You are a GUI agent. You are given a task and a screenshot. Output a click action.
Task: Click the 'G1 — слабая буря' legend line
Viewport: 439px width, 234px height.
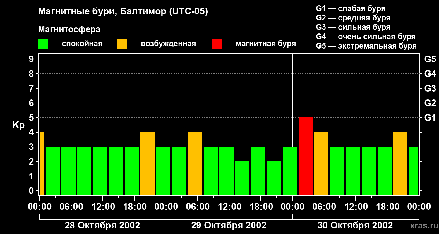351,8
